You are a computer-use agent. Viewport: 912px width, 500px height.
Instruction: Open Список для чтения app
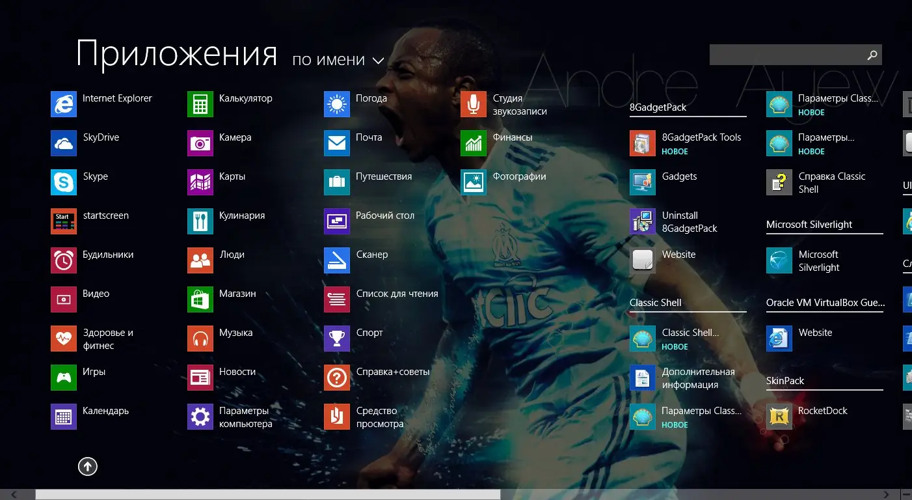tap(381, 299)
